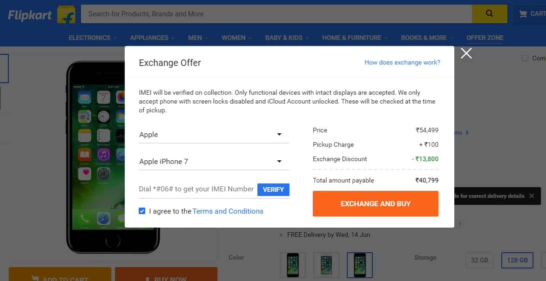Open the Apple brand dropdown

[214, 135]
